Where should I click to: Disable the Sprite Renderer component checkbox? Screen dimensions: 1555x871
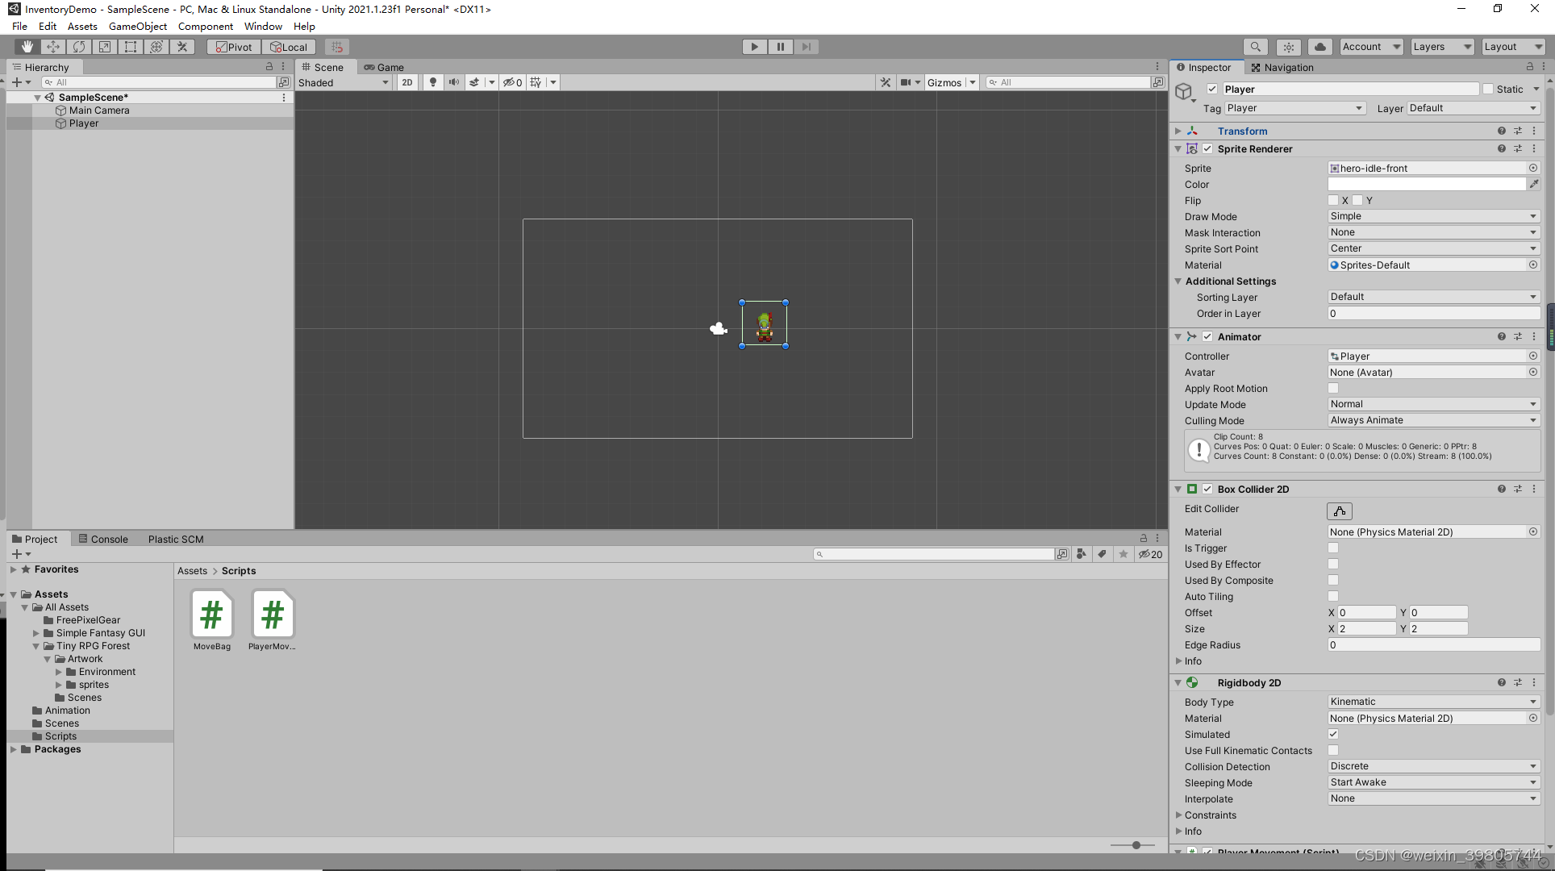1207,148
